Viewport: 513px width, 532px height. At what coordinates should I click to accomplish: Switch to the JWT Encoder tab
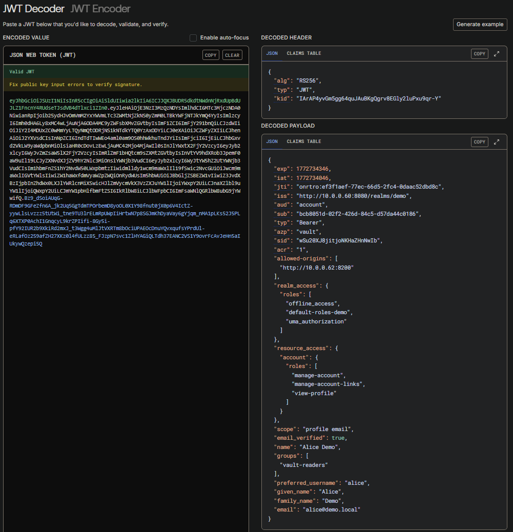coord(100,9)
